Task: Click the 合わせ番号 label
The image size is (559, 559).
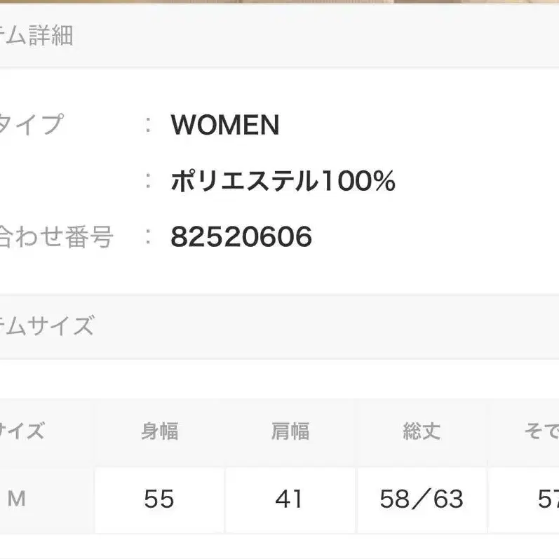Action: 56,237
